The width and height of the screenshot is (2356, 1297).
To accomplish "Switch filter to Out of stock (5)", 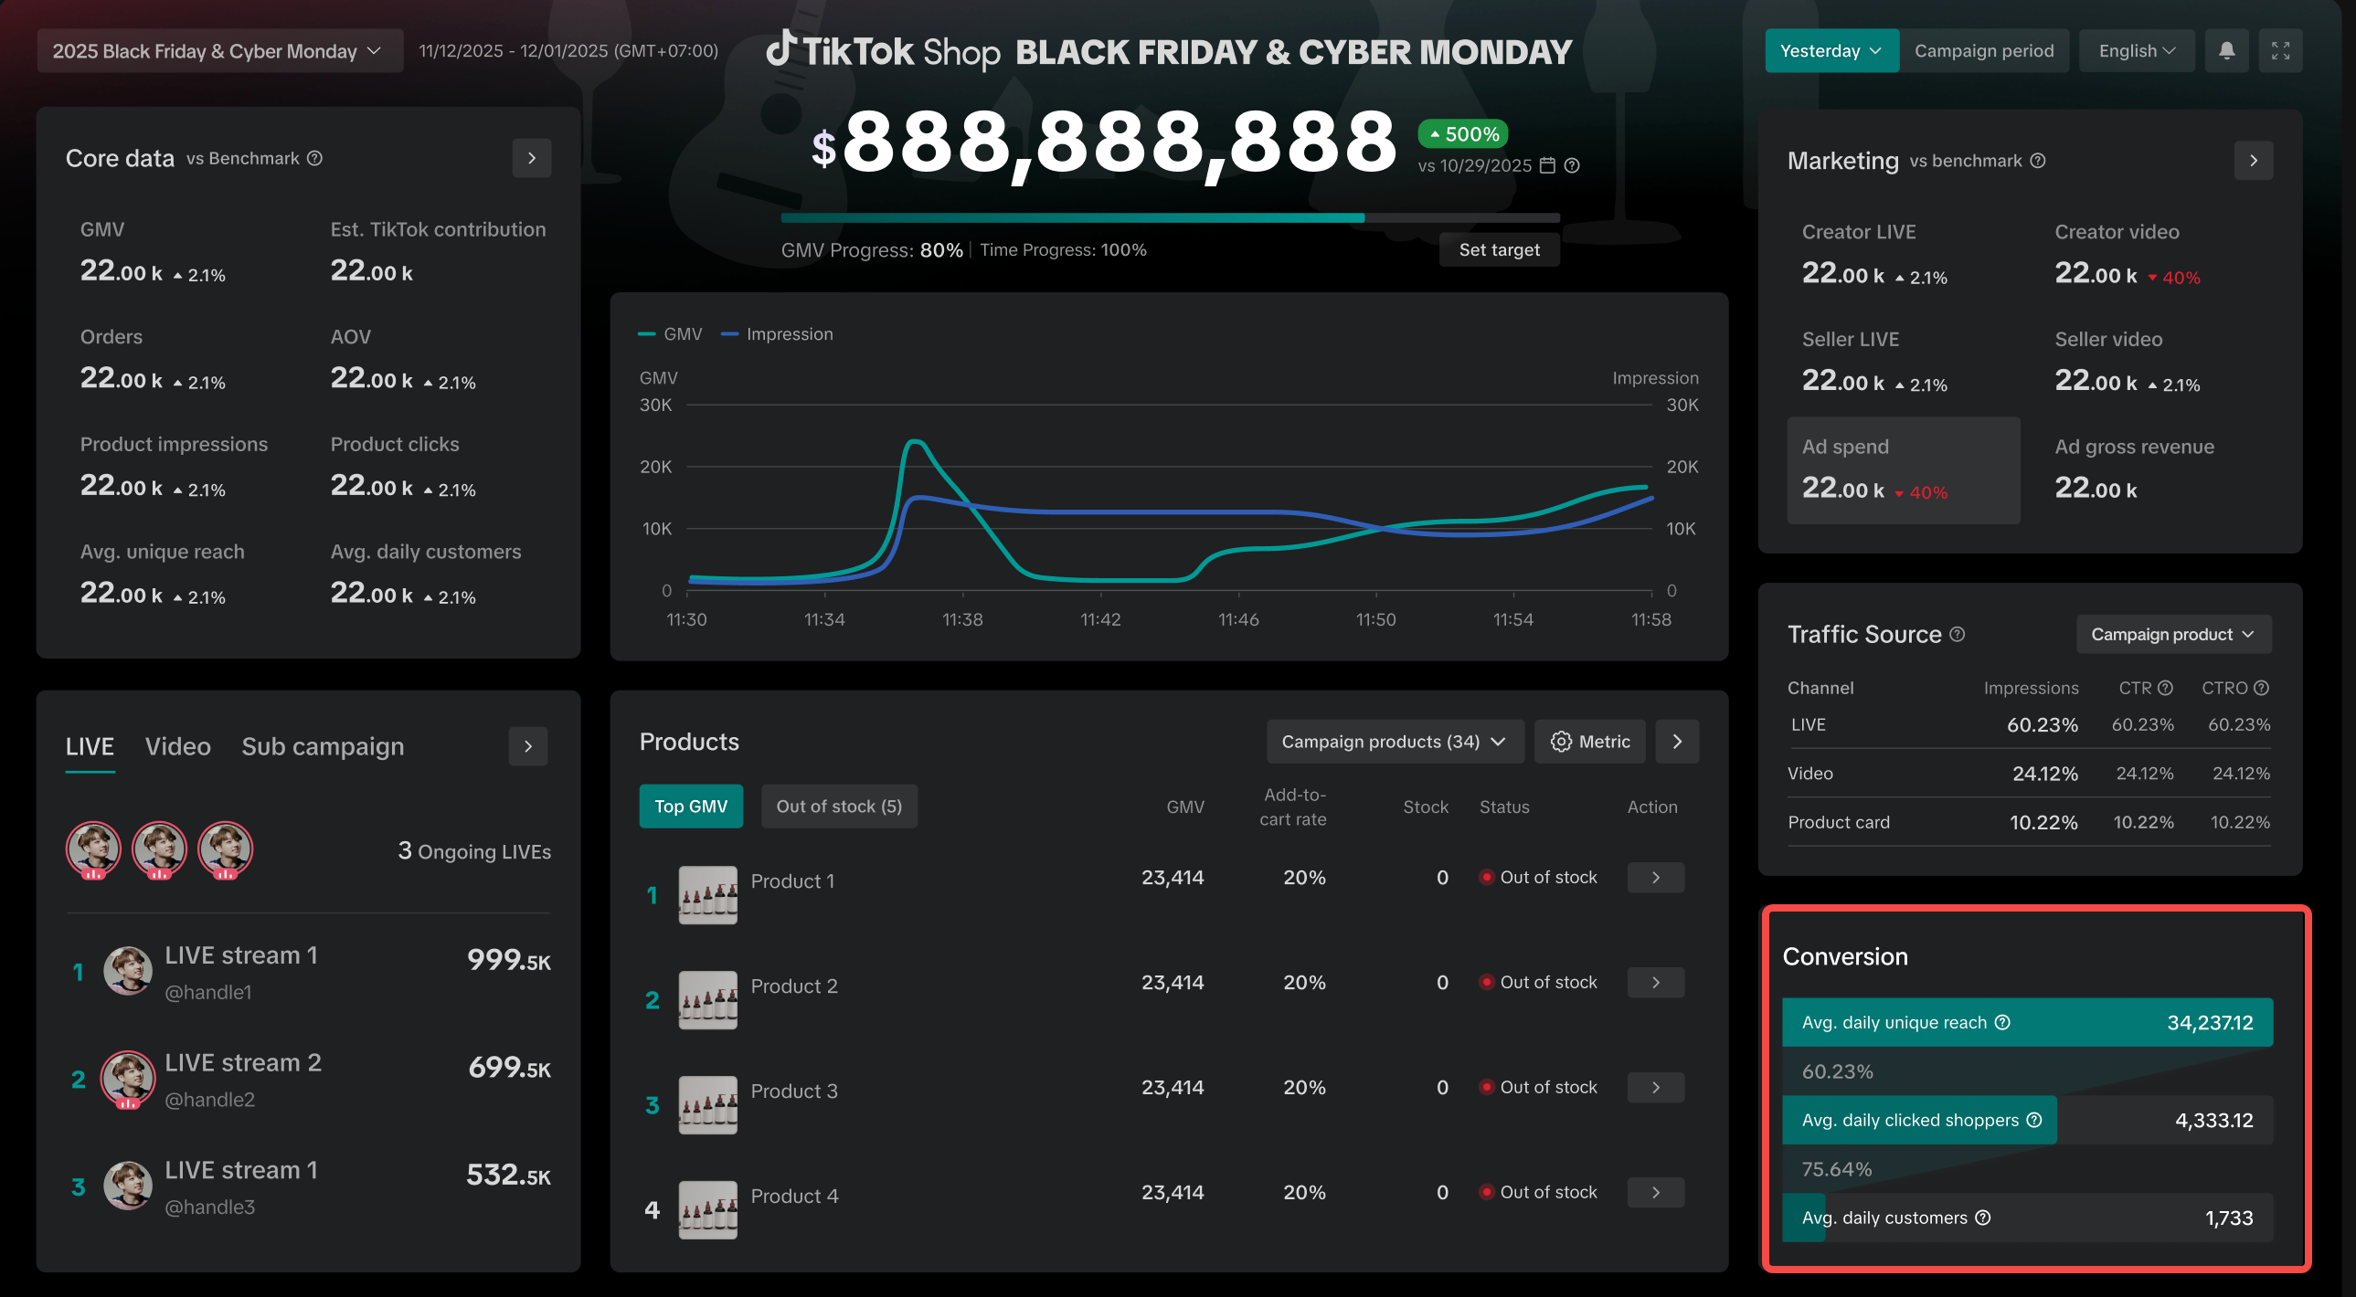I will point(839,807).
